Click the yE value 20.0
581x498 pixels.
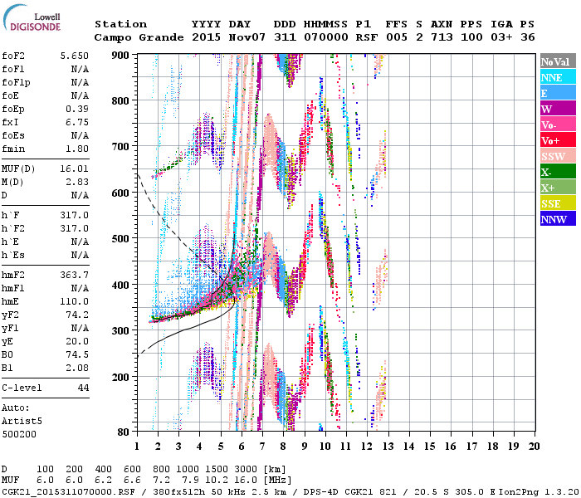tap(77, 341)
